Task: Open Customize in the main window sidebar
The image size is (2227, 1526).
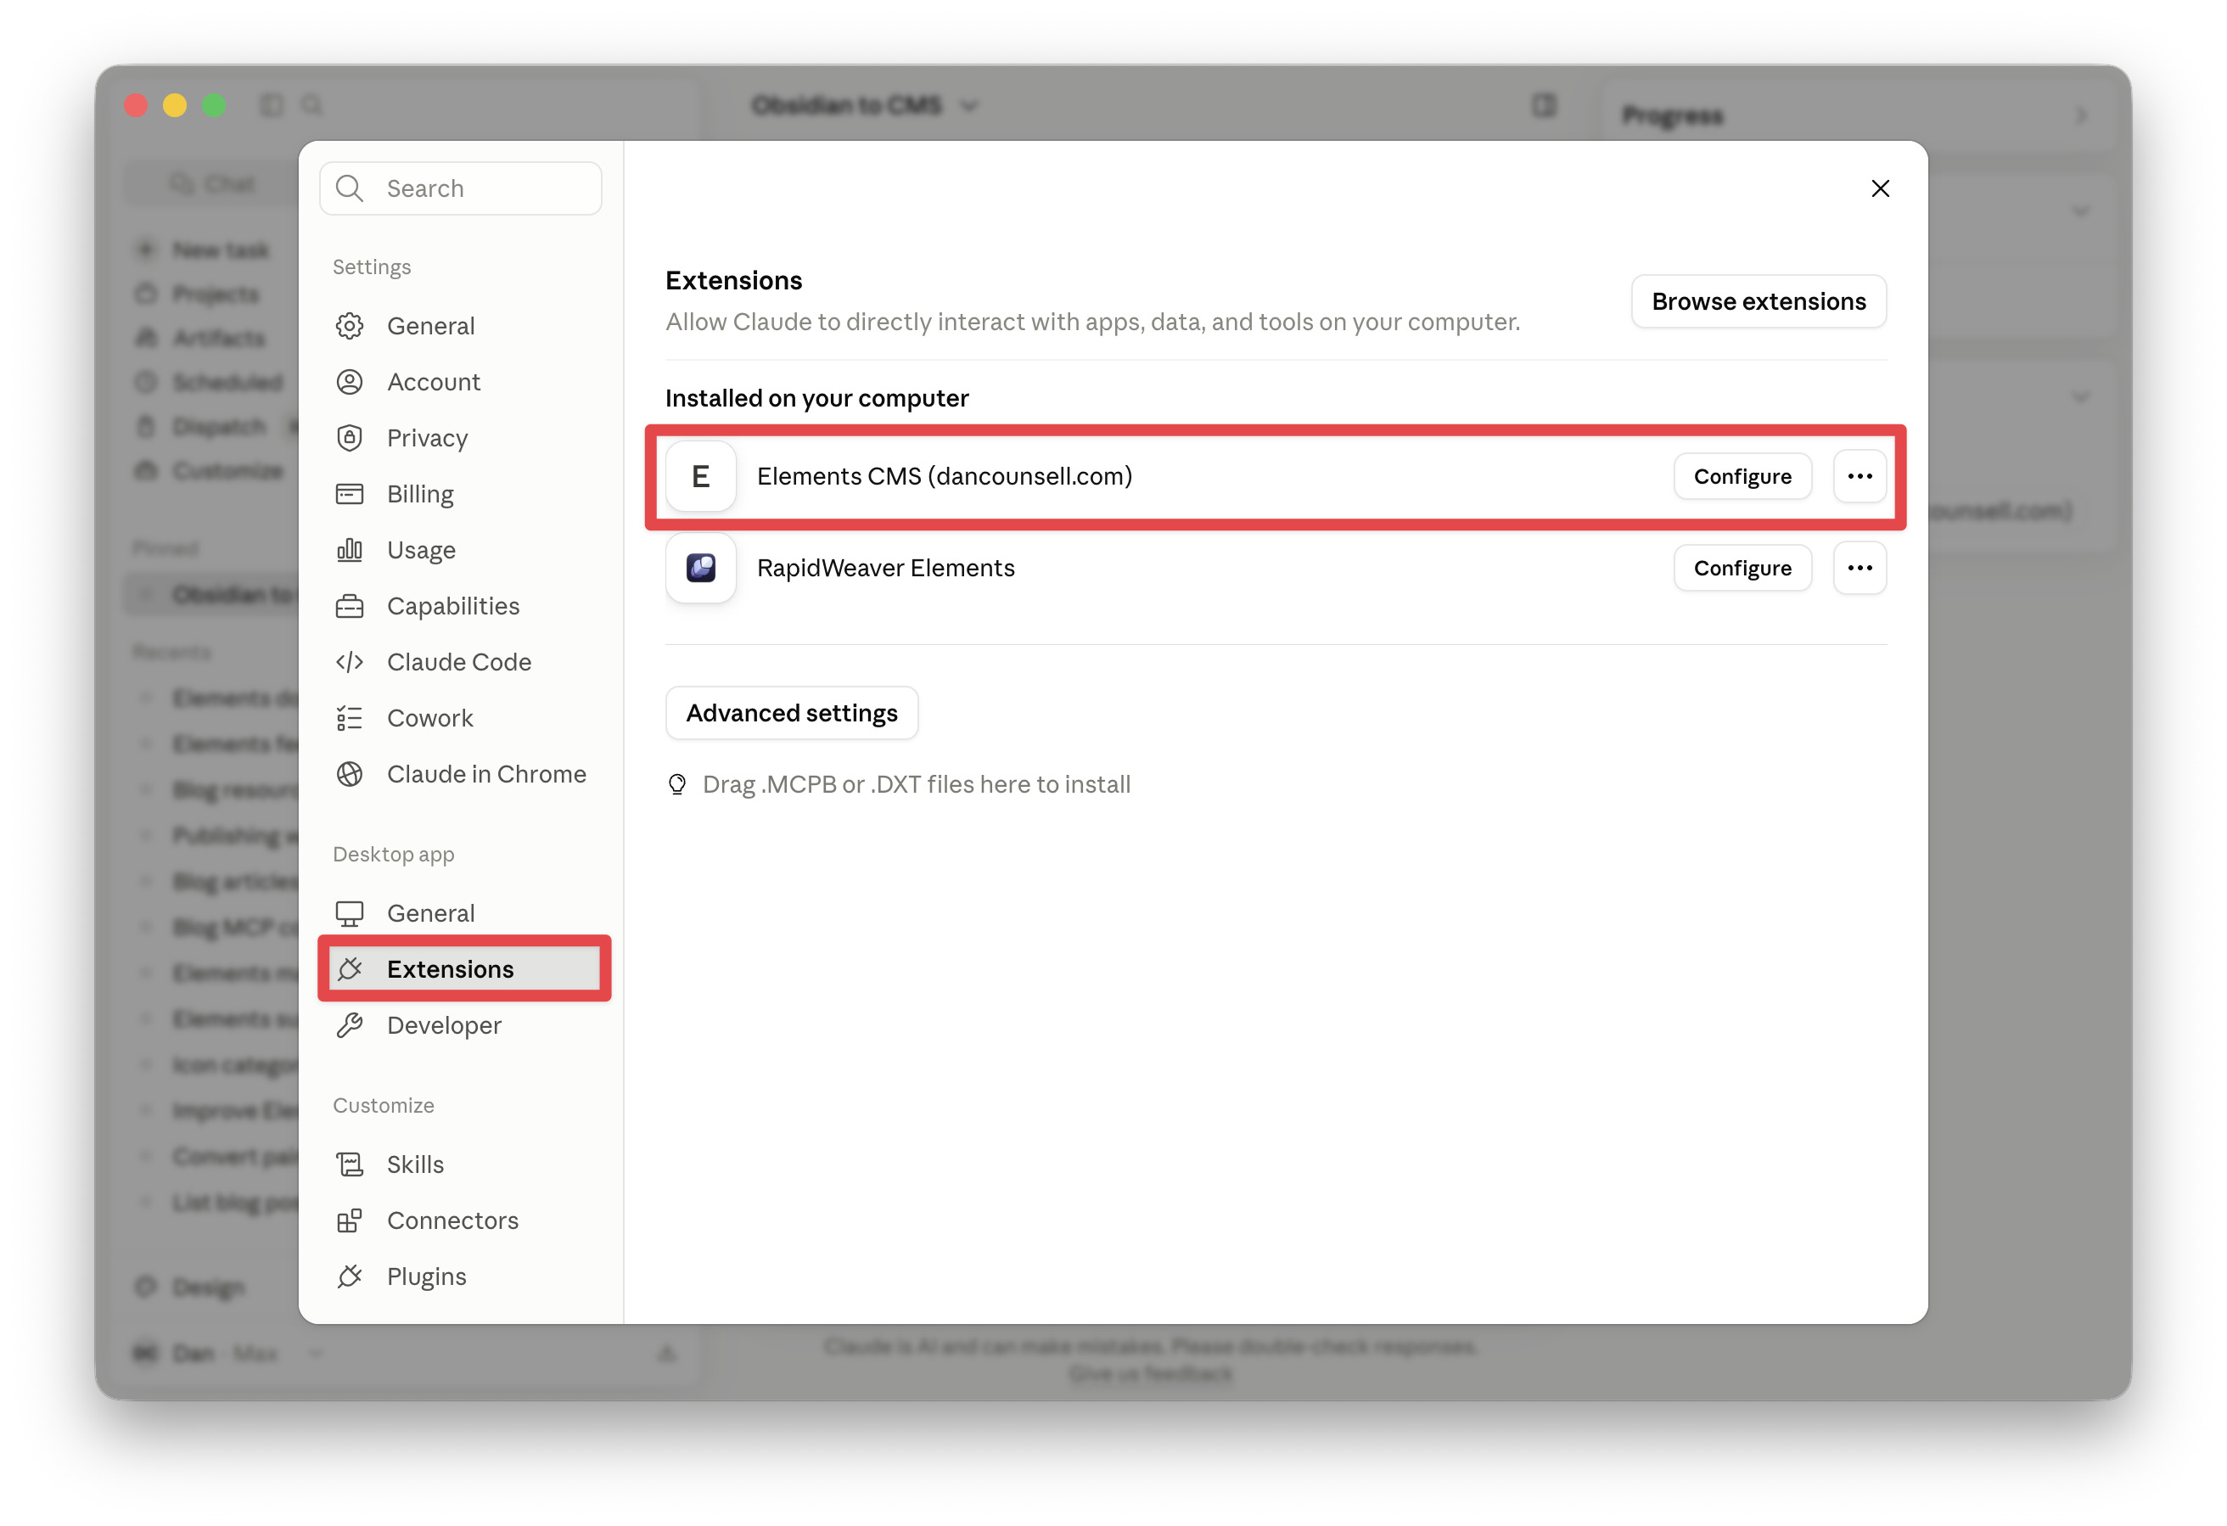Action: (x=210, y=471)
